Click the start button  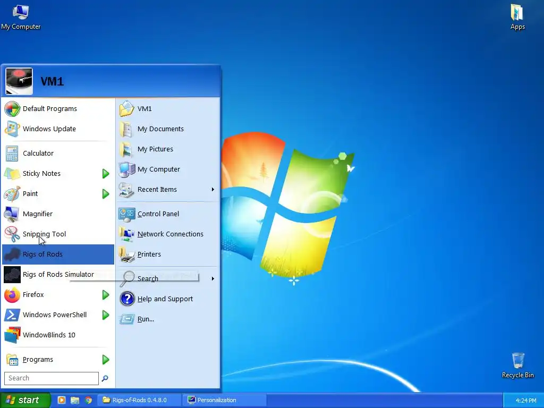25,401
